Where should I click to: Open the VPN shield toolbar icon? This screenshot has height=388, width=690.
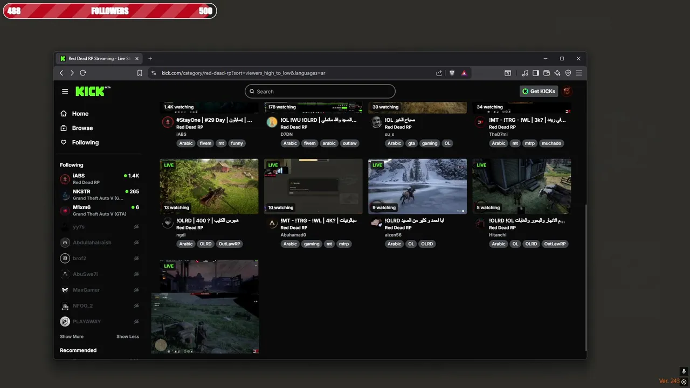pos(568,73)
